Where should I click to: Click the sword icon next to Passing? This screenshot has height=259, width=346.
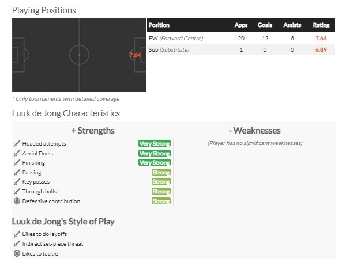point(17,172)
